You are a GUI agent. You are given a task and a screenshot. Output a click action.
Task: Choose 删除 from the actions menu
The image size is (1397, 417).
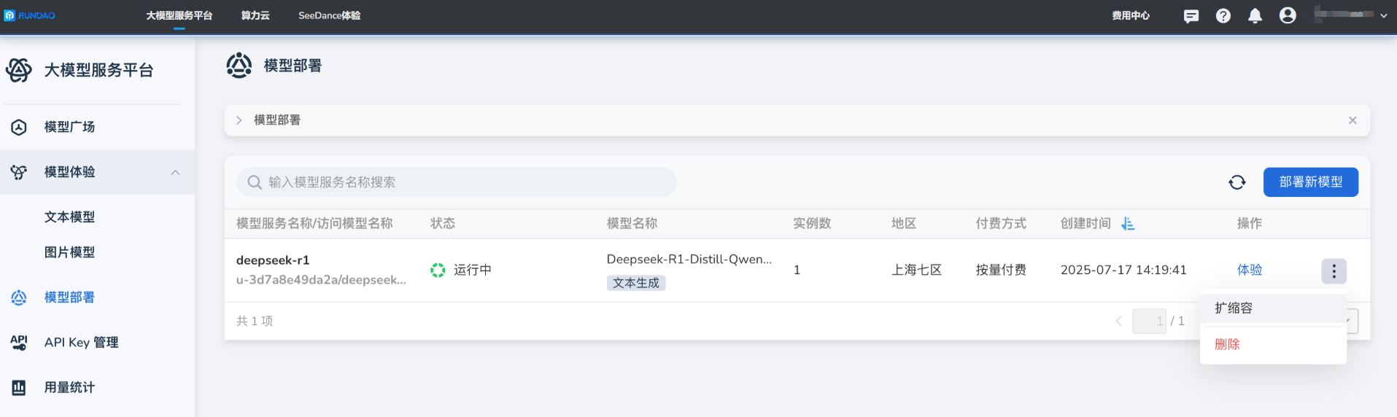point(1273,344)
